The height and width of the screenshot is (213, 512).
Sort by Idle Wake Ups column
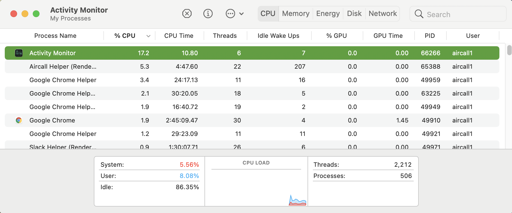(278, 36)
